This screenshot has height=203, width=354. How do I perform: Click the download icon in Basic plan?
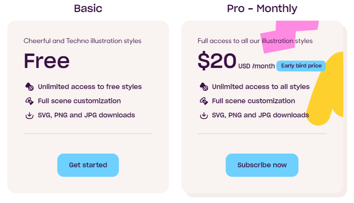pos(29,115)
